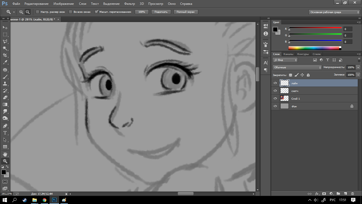Image resolution: width=362 pixels, height=204 pixels.
Task: Select the Path Selection arrow tool
Action: pyautogui.click(x=5, y=140)
